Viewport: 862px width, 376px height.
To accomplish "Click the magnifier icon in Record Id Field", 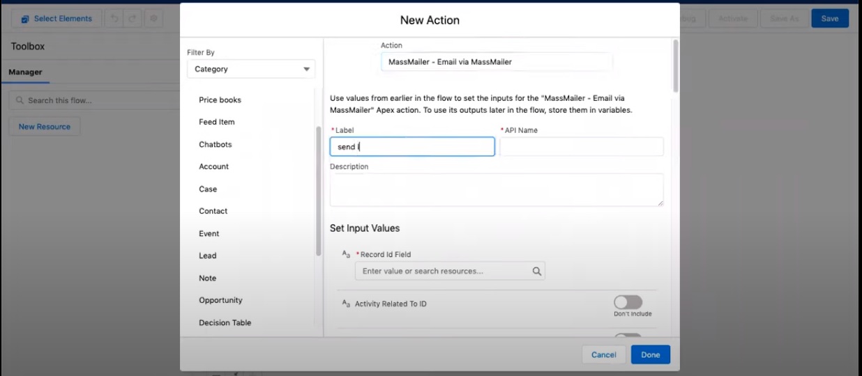I will click(537, 272).
